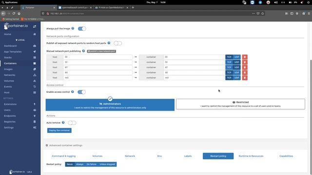The image size is (312, 175).
Task: Click the Settings cogs icon
Action: (x=35, y=127)
